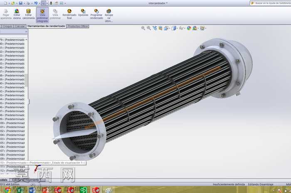The image size is (291, 193).
Task: Click the feature tree scroll-up arrow
Action: (26, 39)
